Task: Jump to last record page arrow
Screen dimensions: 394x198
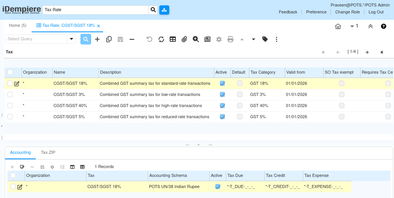Action: (382, 52)
